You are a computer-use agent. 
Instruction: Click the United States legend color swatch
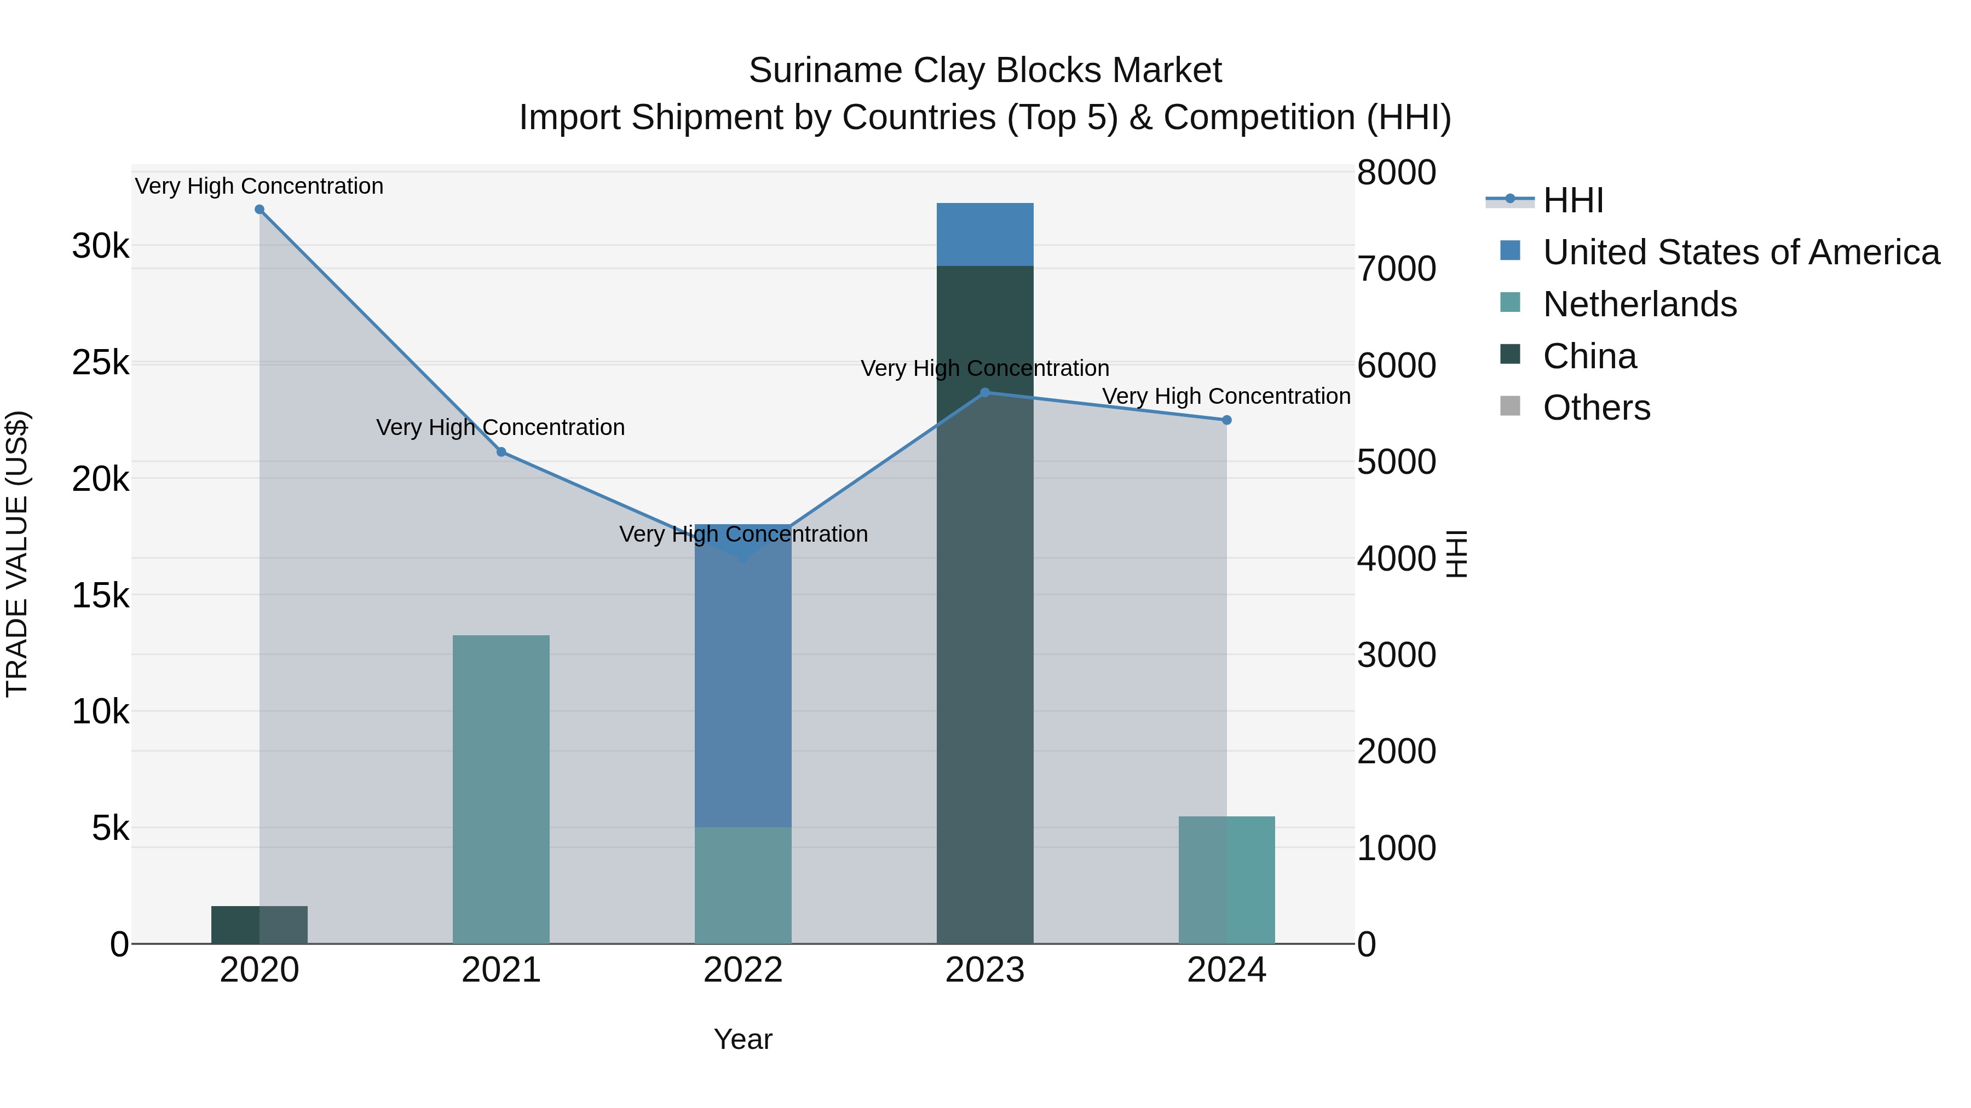[1511, 250]
